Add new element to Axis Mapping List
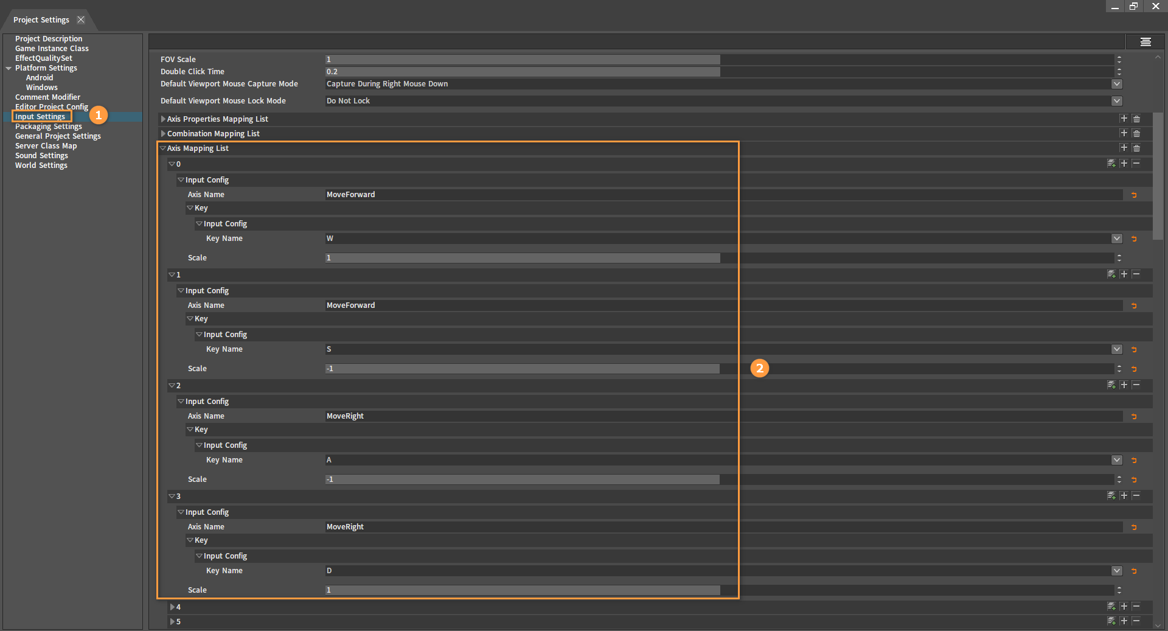 [1124, 148]
